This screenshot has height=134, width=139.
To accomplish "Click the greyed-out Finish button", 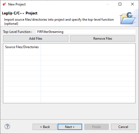I will click(97, 127).
